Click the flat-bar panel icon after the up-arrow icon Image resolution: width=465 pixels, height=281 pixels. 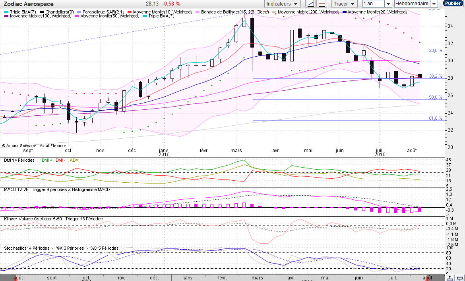[460, 278]
